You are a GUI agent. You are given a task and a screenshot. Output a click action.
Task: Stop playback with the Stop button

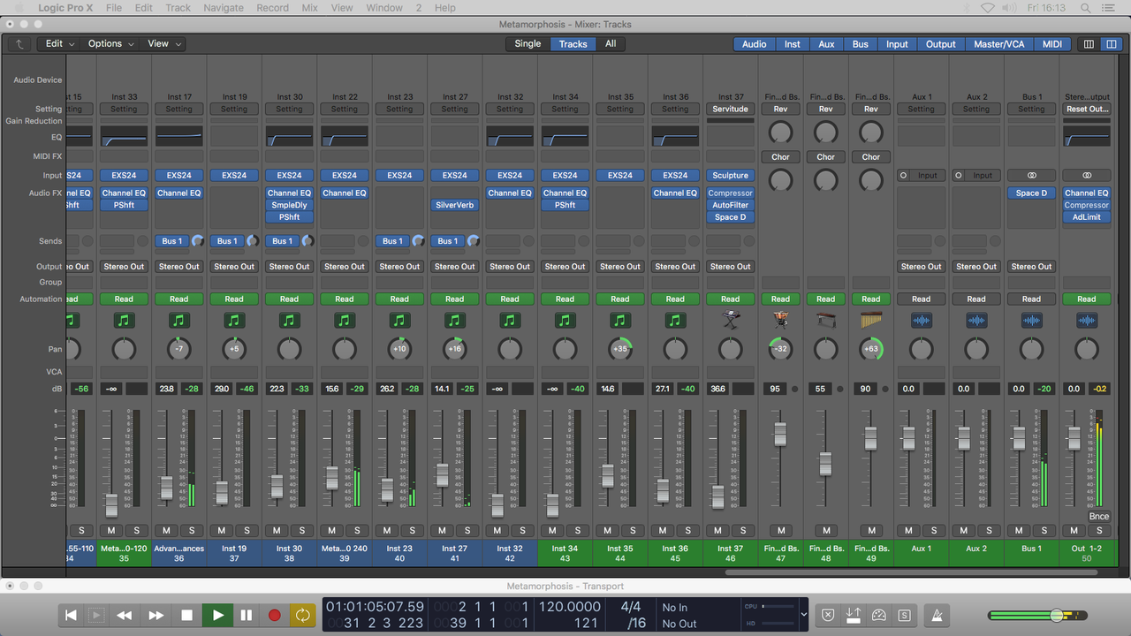pyautogui.click(x=186, y=615)
